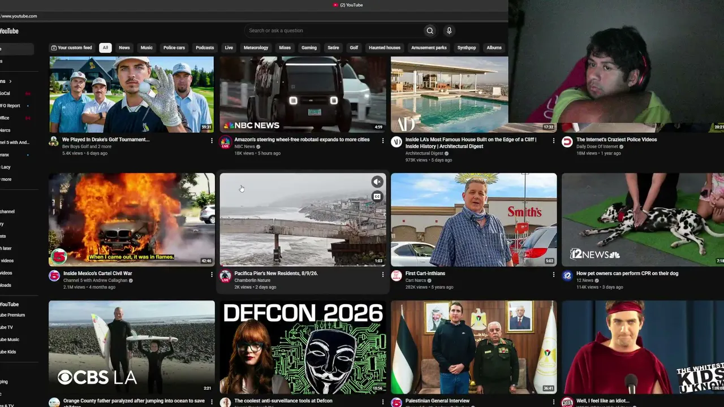
Task: Open more options for Pacifica Pier's New Residents
Action: click(x=383, y=274)
